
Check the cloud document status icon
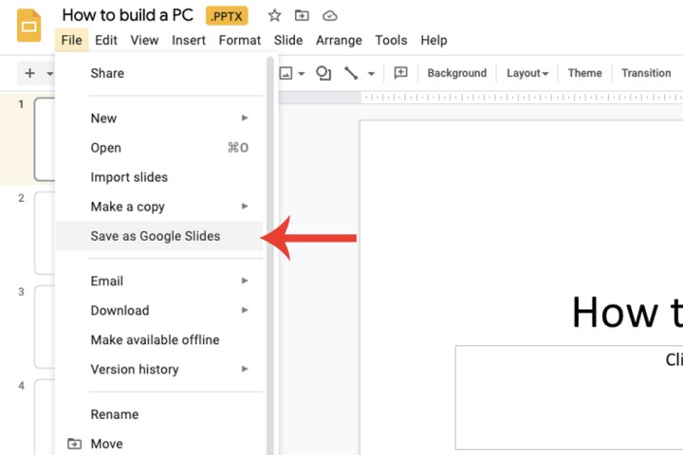pyautogui.click(x=329, y=15)
